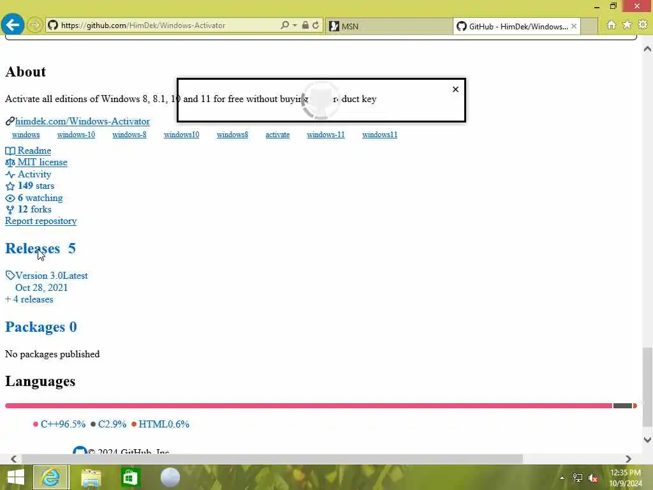Click '+ 4 releases' link
Image resolution: width=653 pixels, height=490 pixels.
click(x=29, y=299)
